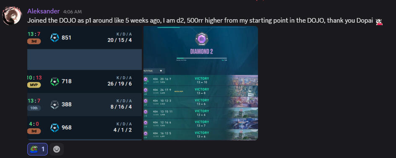396x158 pixels.
Task: Click the blue rank icon beside 968
Action: coord(55,127)
